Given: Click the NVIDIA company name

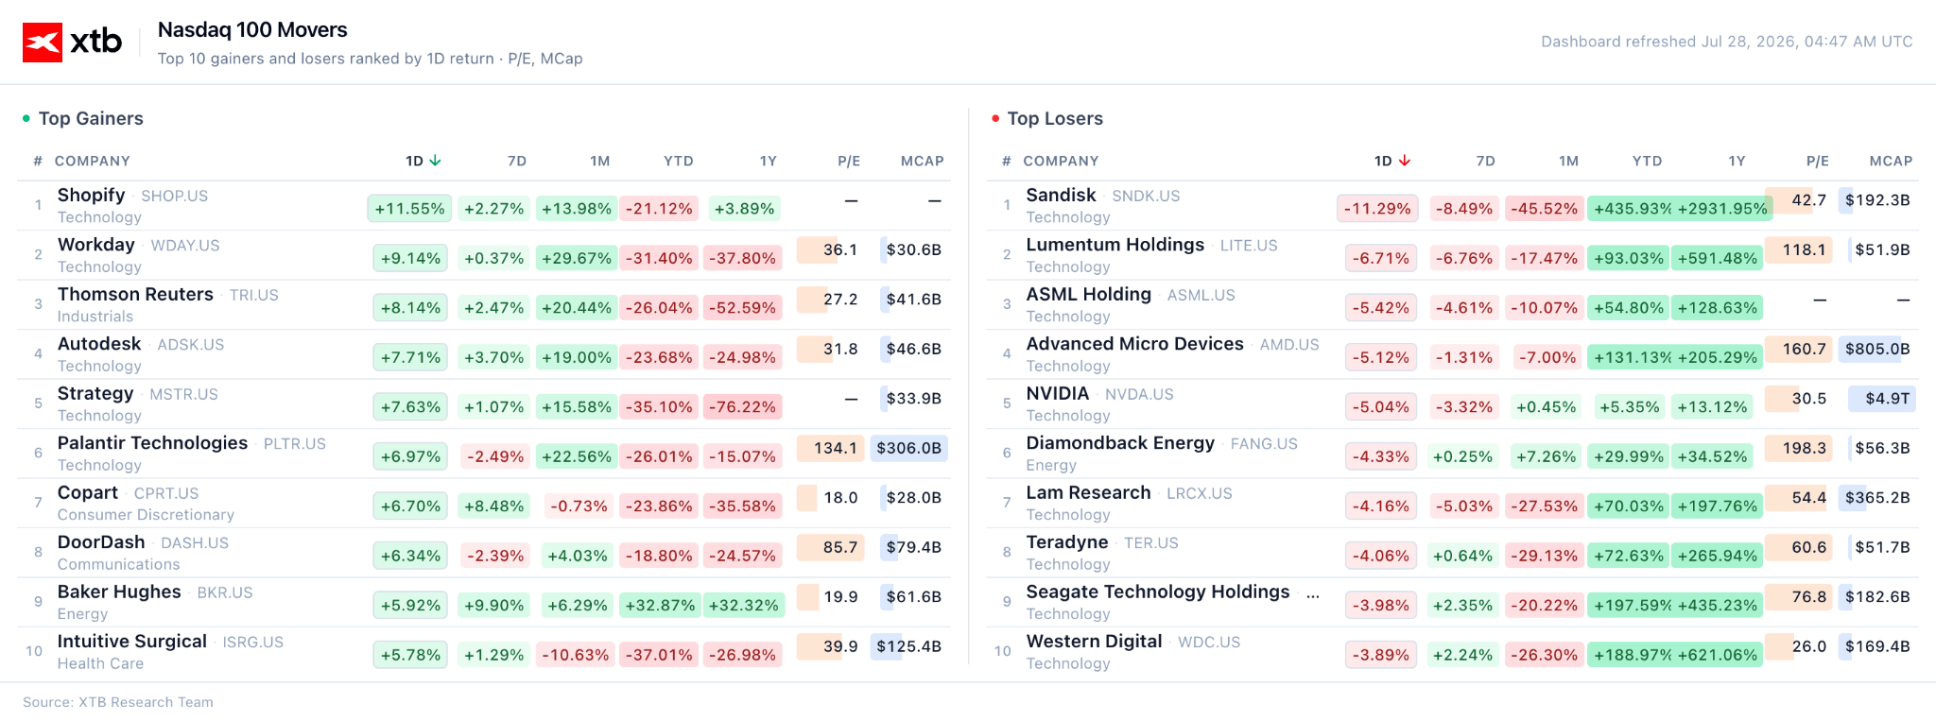Looking at the screenshot, I should [x=1057, y=393].
